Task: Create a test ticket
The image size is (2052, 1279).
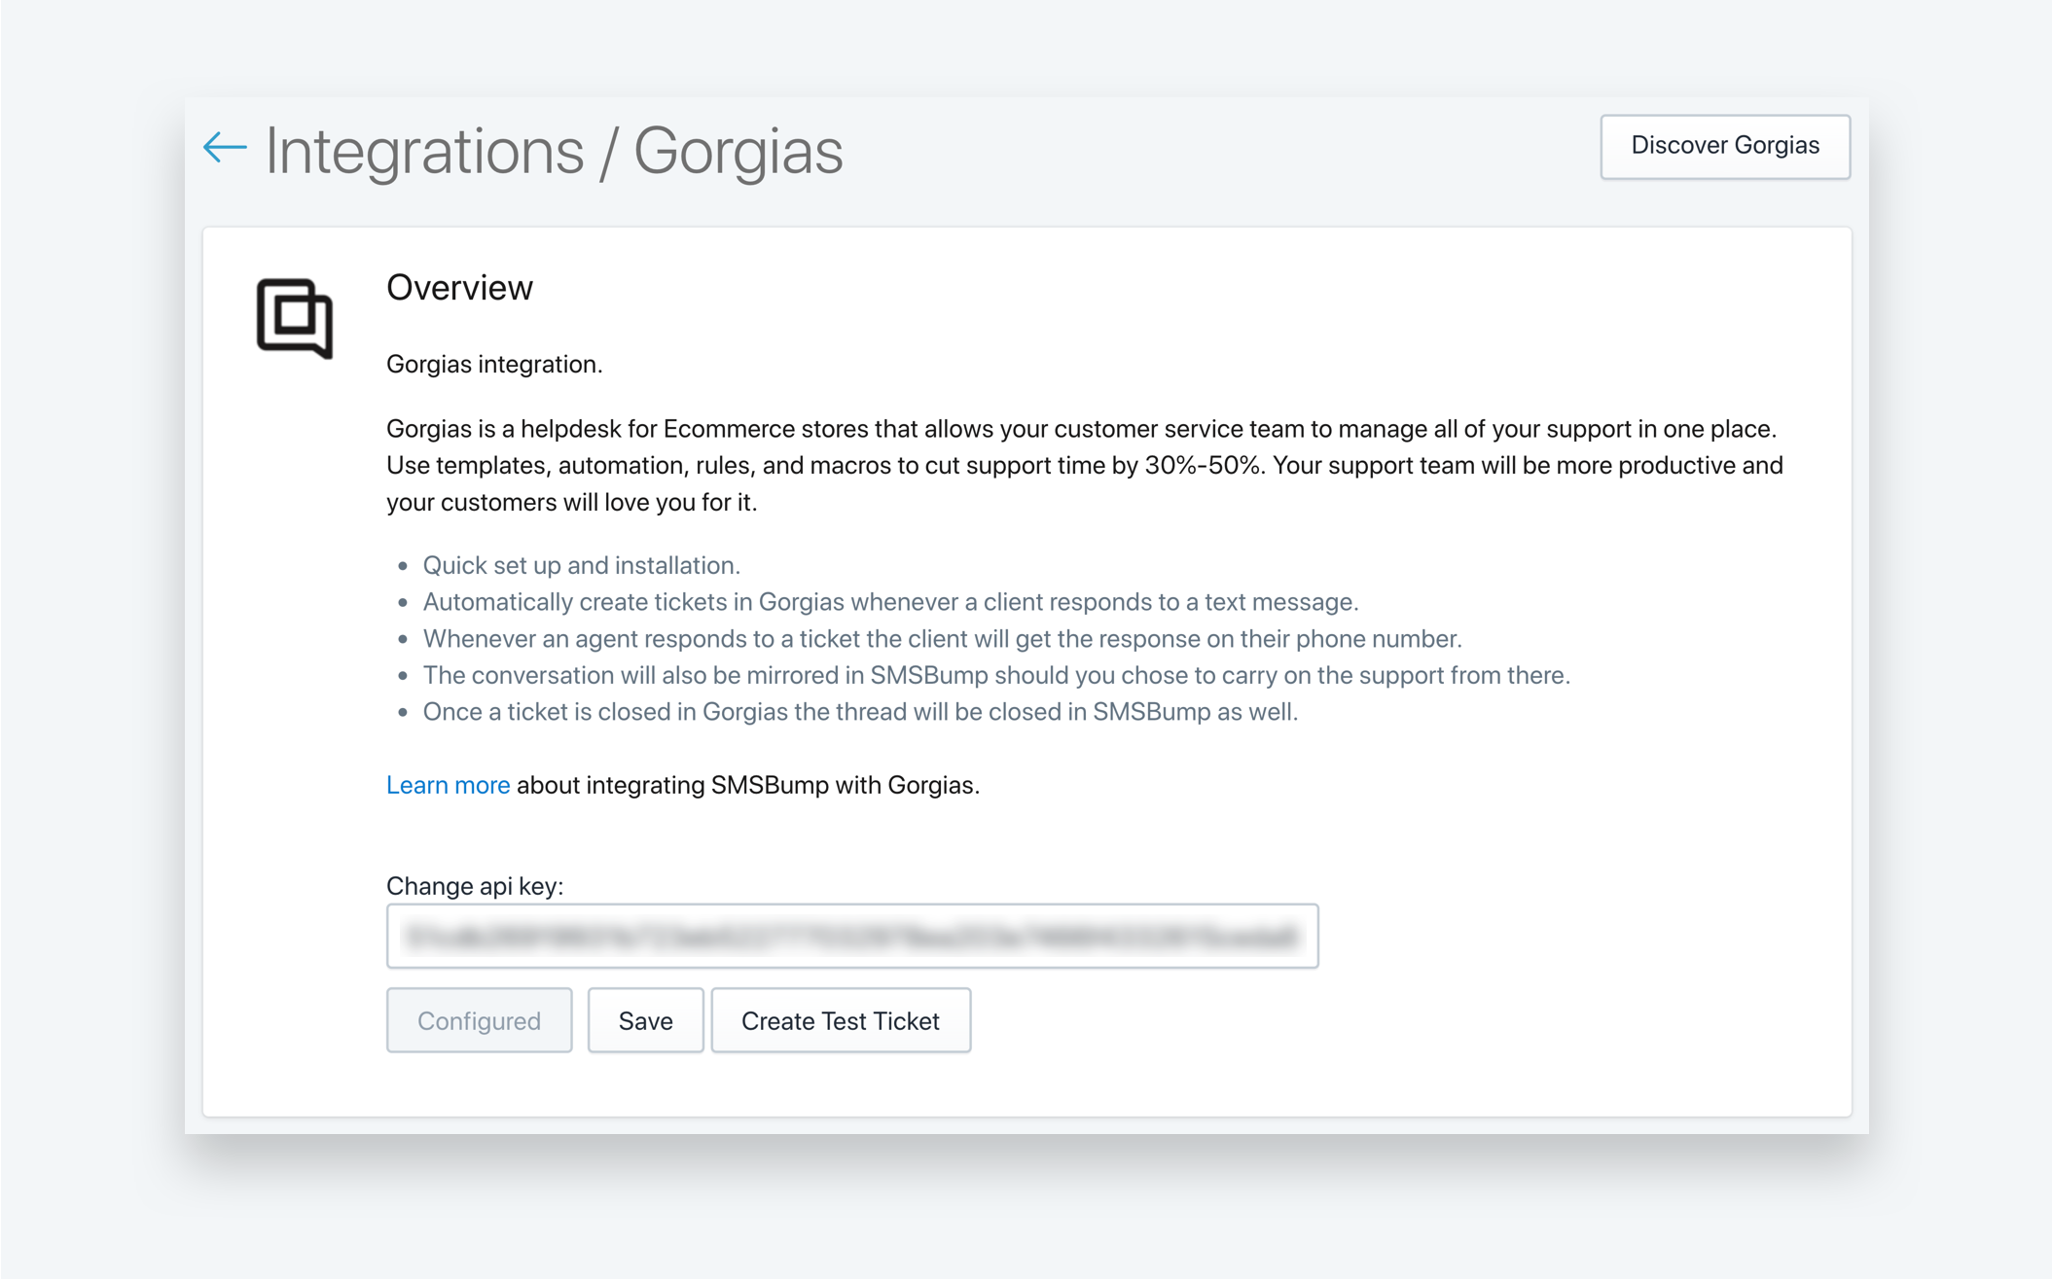Action: 841,1020
